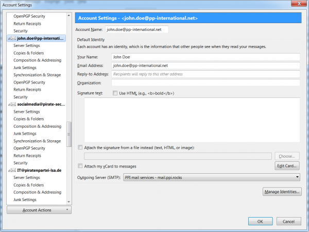Viewport: 309px width, 232px height.
Task: Click into the Organization text field
Action: coord(206,82)
